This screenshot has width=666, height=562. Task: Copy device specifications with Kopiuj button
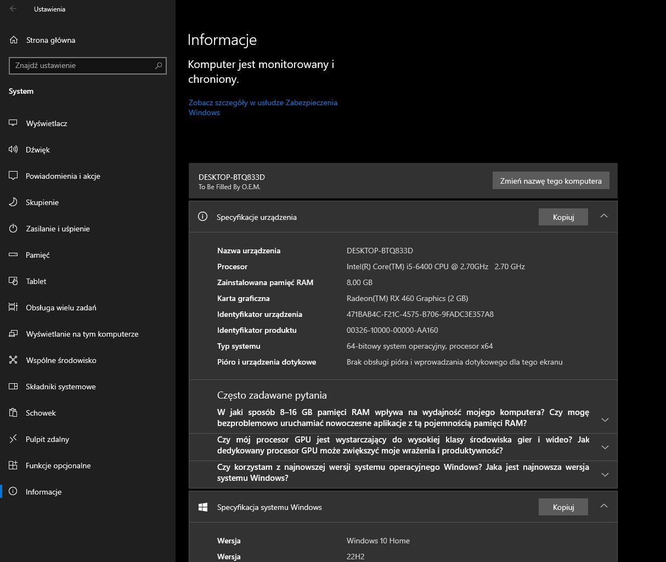pyautogui.click(x=563, y=217)
